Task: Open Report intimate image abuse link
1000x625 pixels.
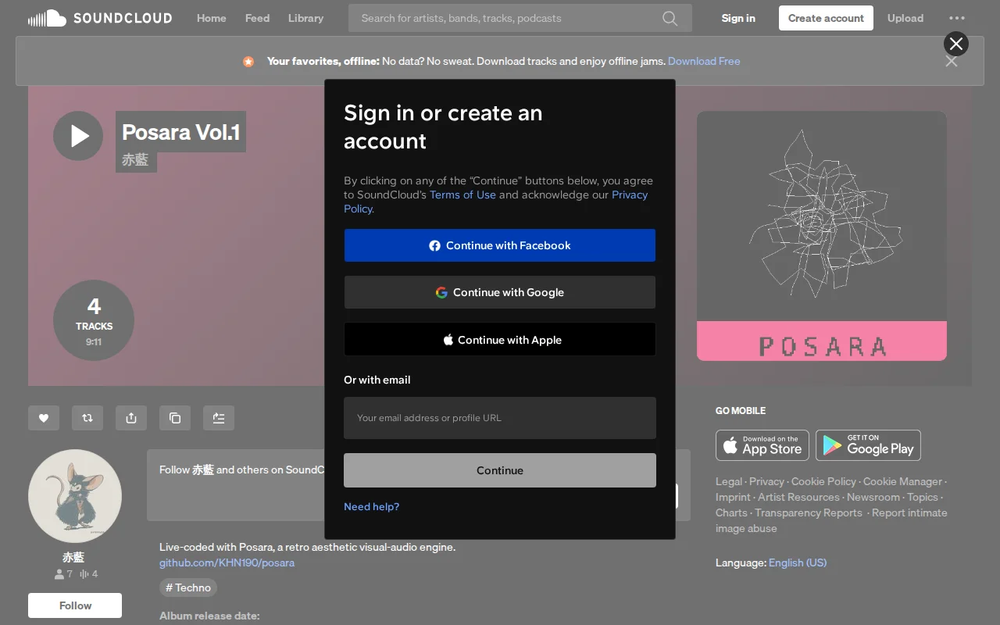Action: pos(831,520)
